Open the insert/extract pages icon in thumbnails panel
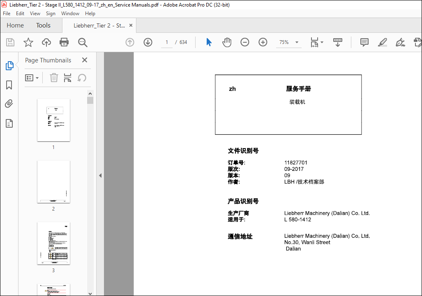The height and width of the screenshot is (296, 422). point(67,78)
